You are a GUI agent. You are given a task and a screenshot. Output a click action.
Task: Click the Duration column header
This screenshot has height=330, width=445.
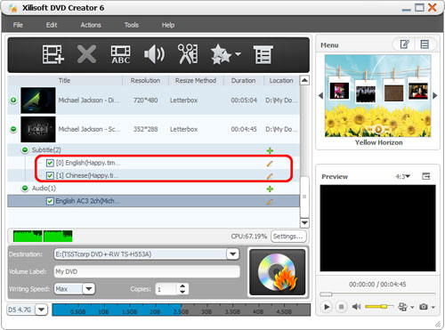(244, 80)
